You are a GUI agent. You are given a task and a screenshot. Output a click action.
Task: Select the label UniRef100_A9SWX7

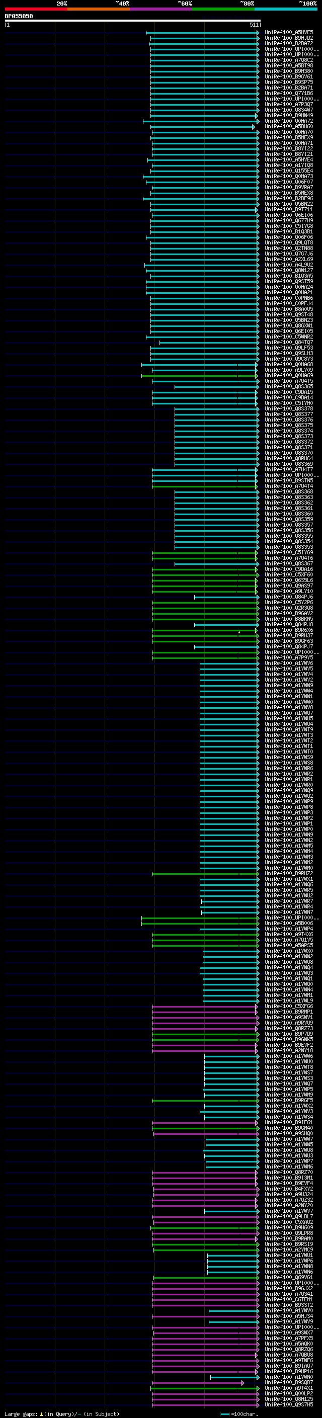[x=288, y=1332]
